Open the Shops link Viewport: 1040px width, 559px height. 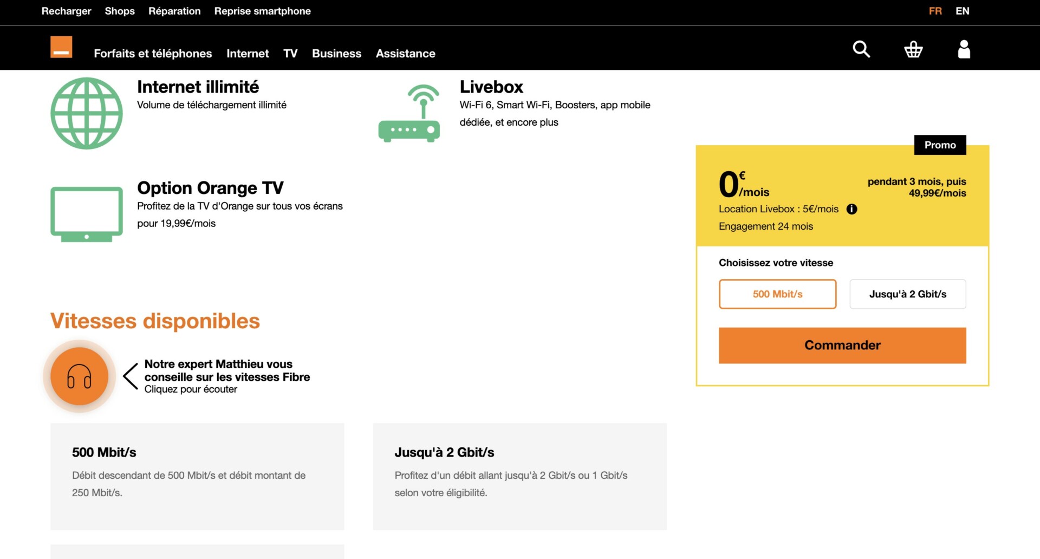[x=120, y=11]
